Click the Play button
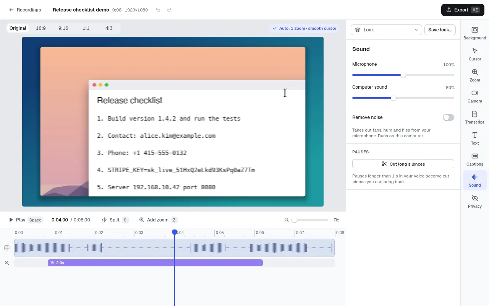Screen dimensions: 489x306 26,220
